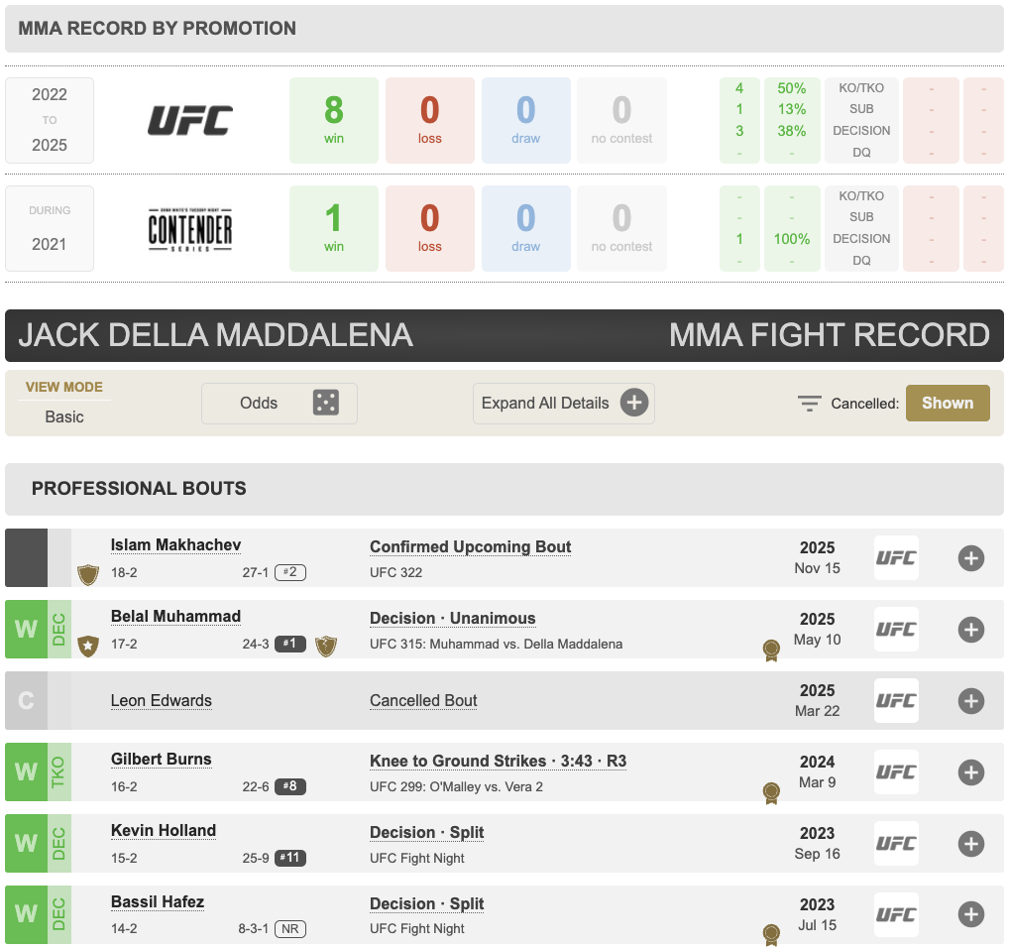Select the MMA Record by Promotion header
Image resolution: width=1009 pixels, height=948 pixels.
tap(157, 29)
